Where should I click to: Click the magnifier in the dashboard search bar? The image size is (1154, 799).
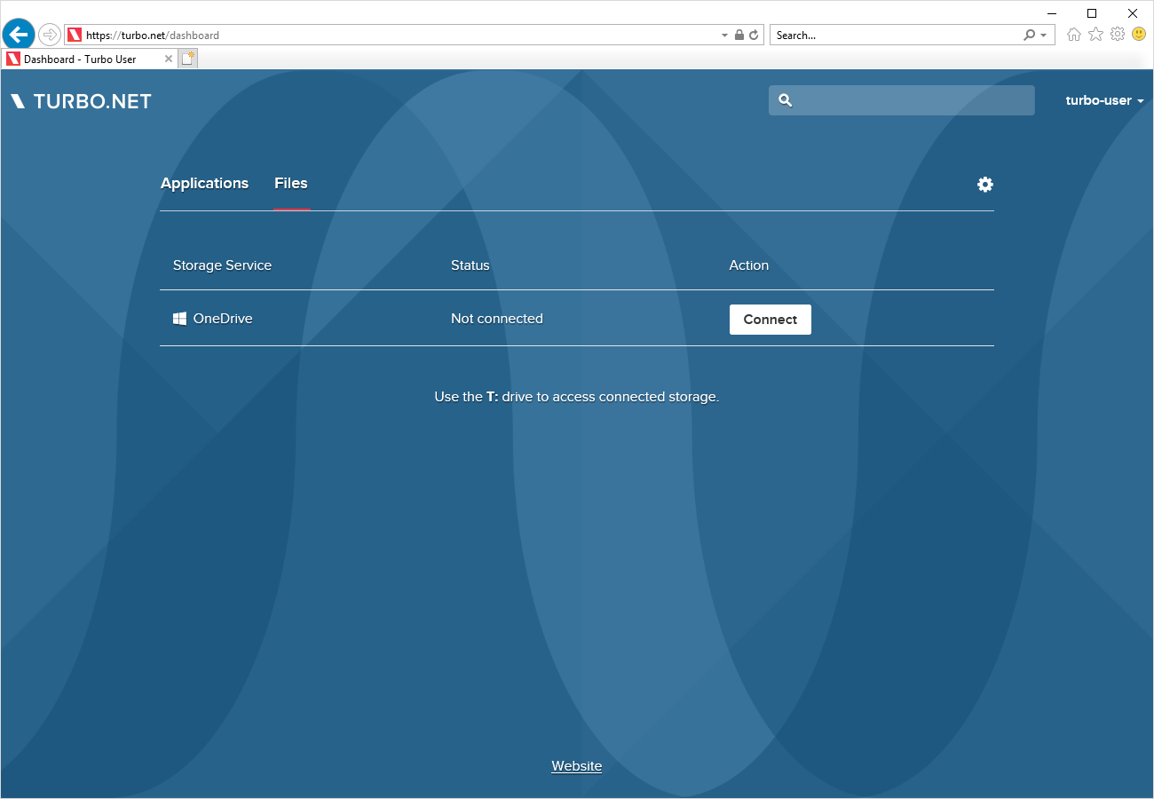tap(785, 100)
